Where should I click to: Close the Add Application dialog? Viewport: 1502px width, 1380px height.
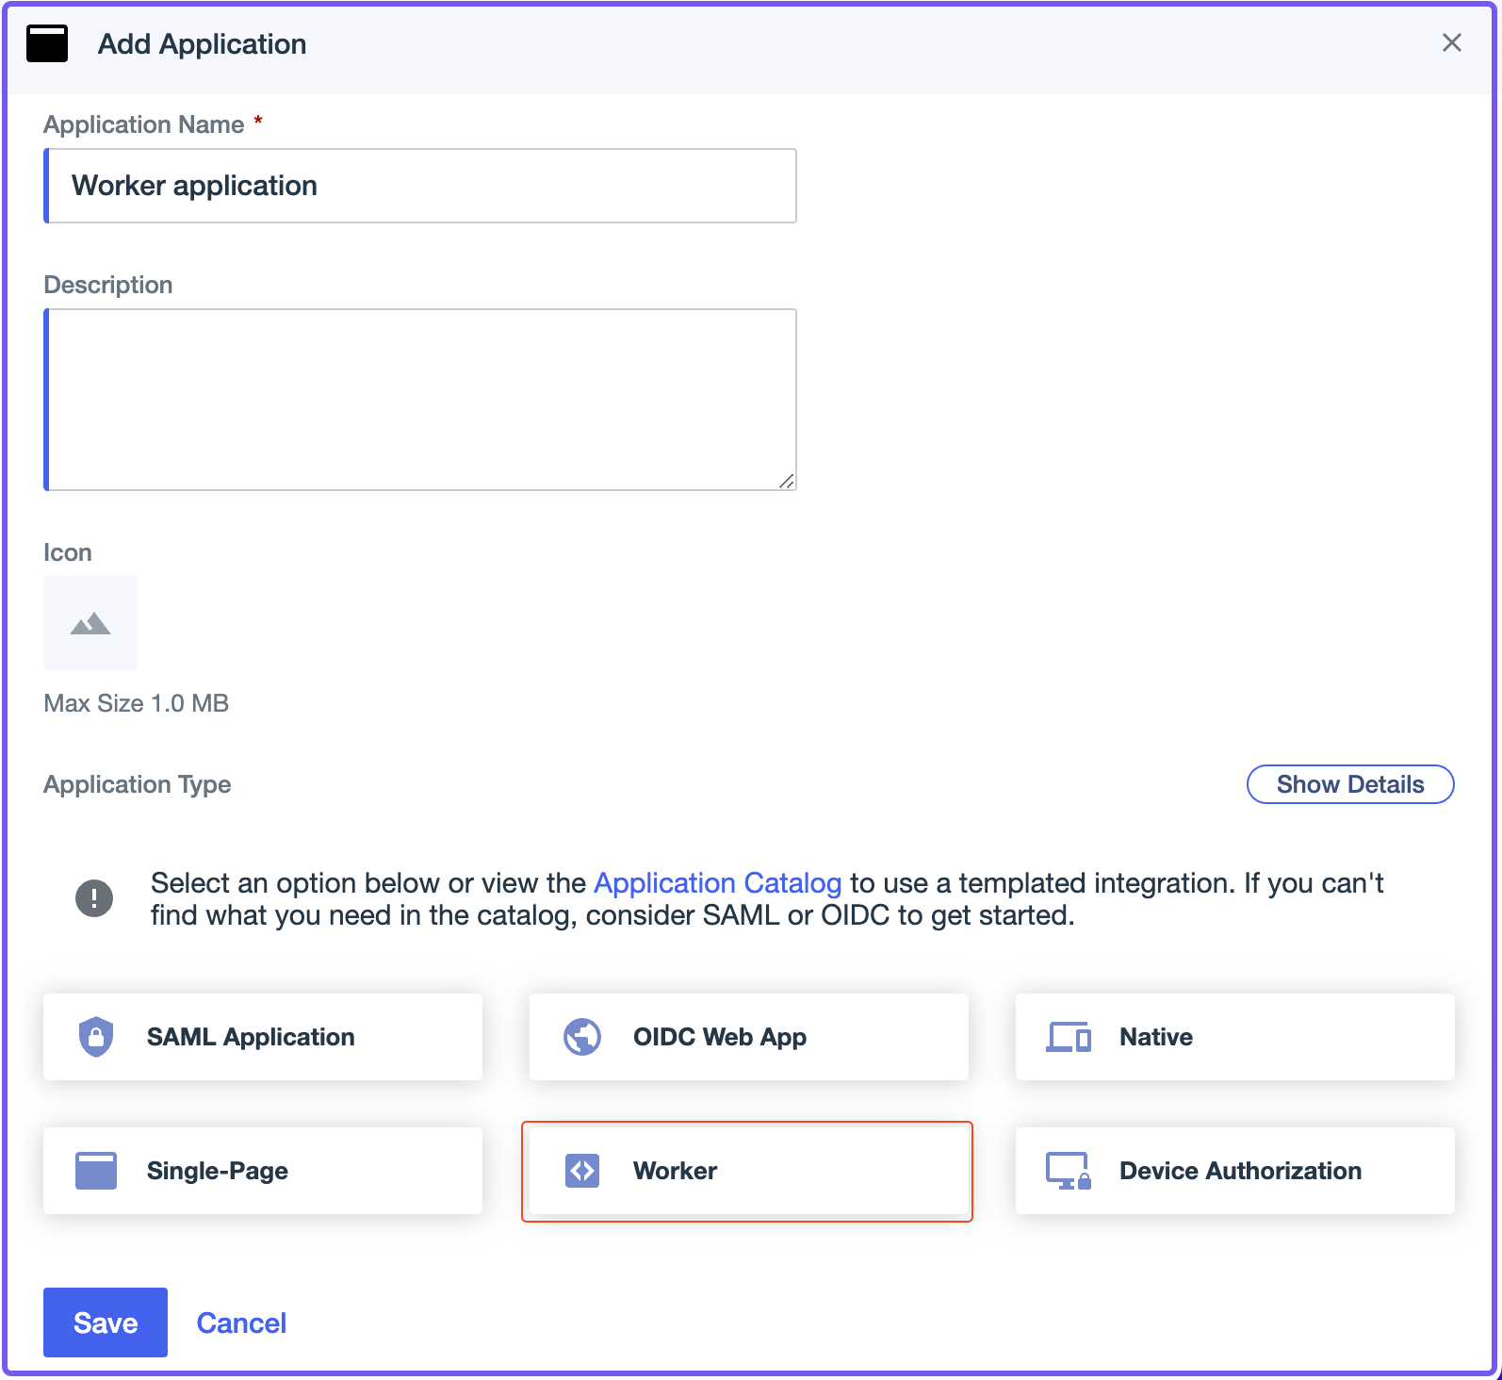(x=1451, y=42)
